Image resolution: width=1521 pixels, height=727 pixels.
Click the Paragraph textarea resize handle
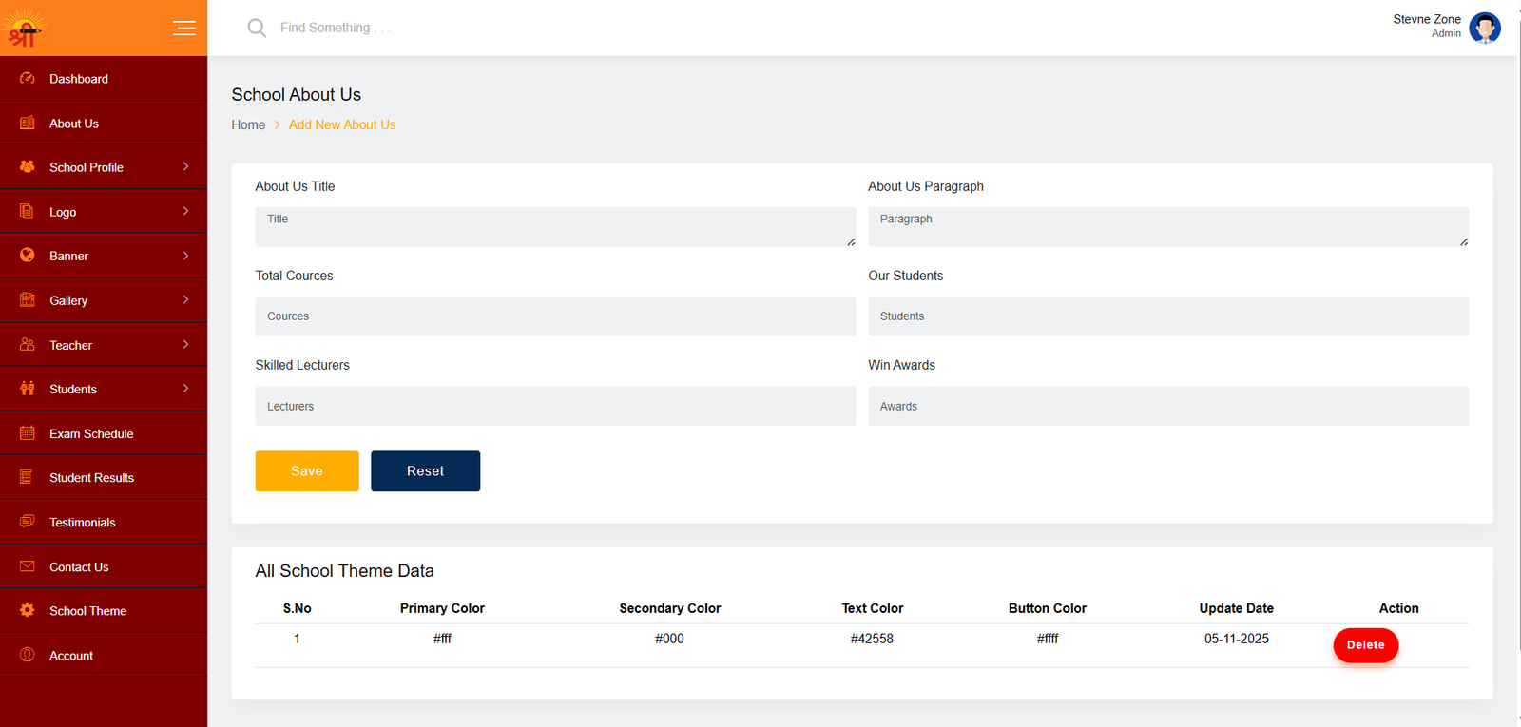tap(1464, 242)
